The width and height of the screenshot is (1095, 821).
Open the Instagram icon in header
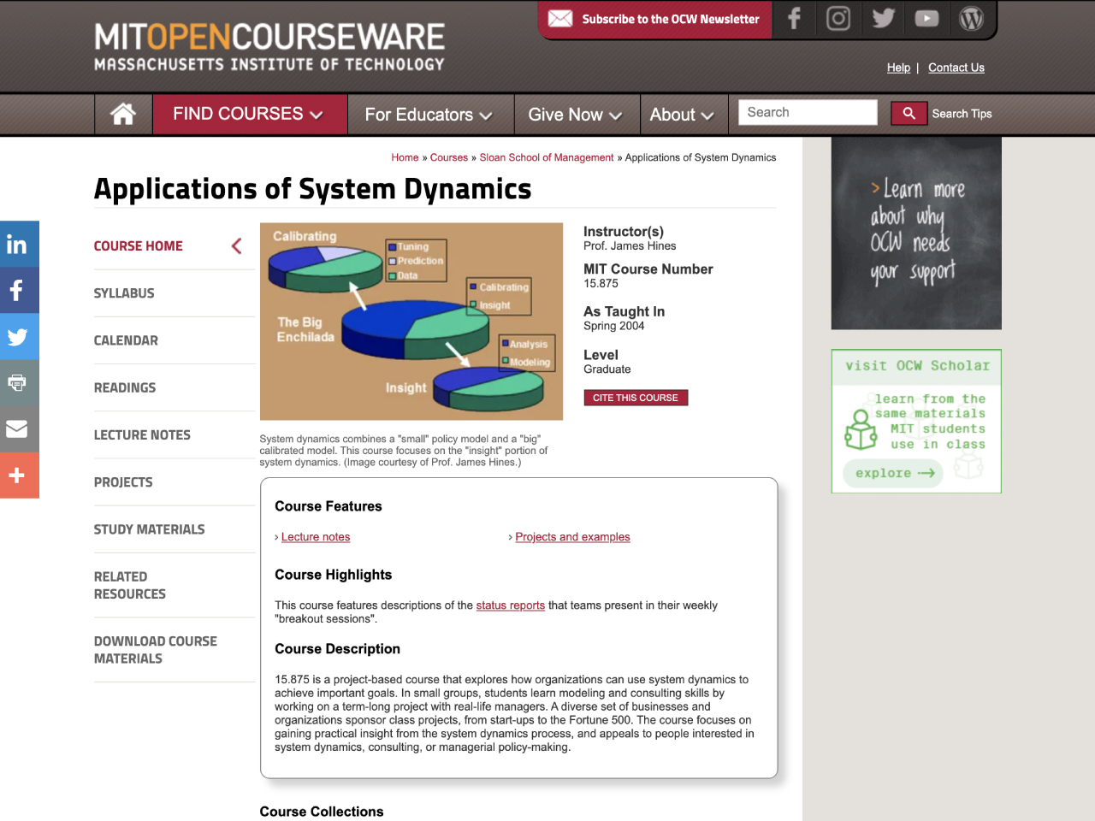point(838,19)
